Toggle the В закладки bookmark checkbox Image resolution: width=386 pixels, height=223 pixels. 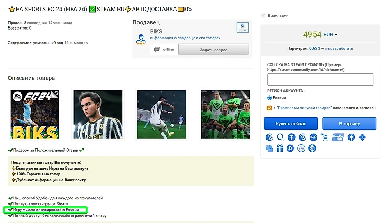[263, 15]
